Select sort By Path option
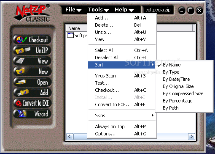 [184, 108]
